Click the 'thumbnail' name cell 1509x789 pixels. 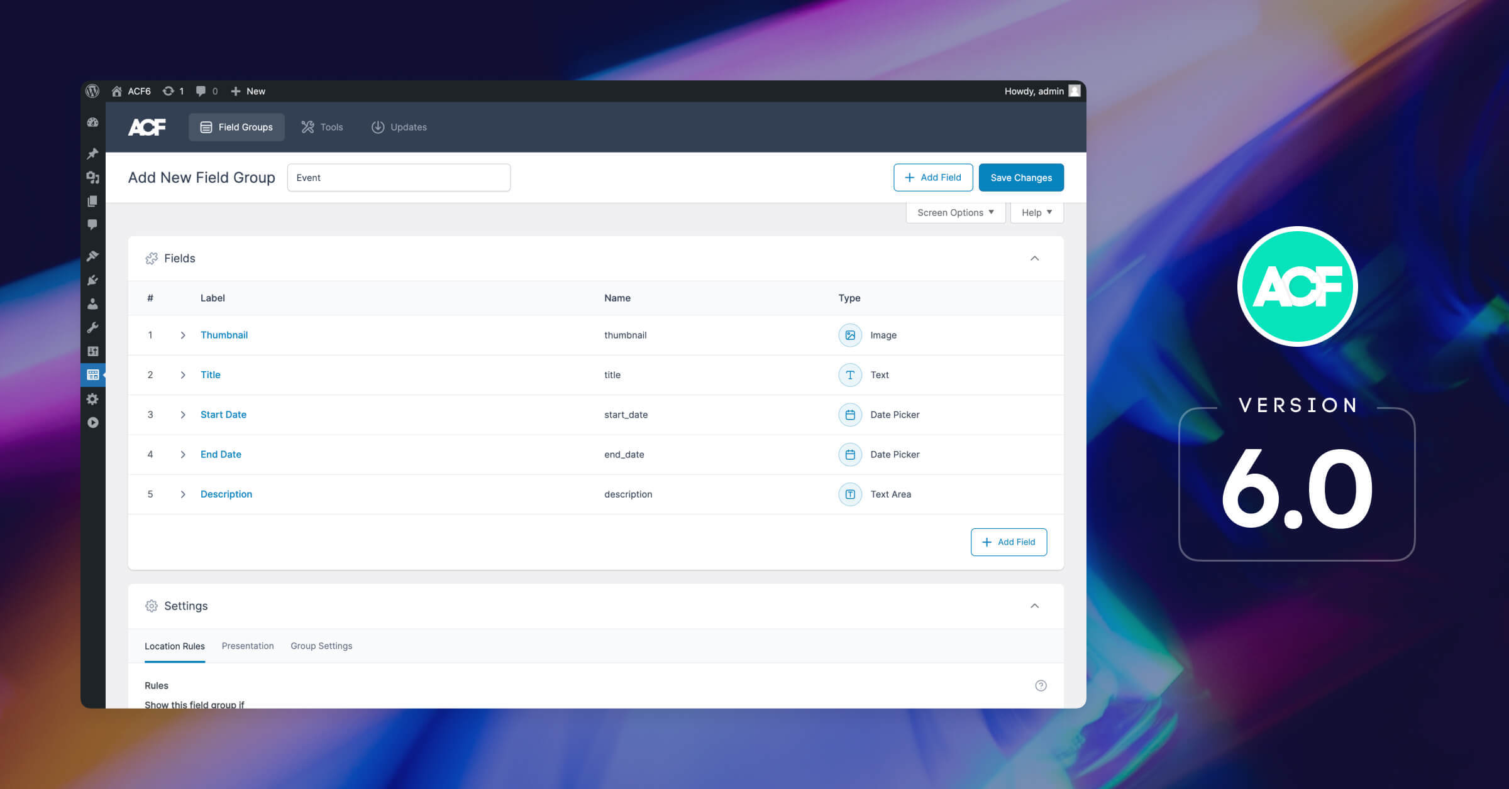(x=626, y=335)
